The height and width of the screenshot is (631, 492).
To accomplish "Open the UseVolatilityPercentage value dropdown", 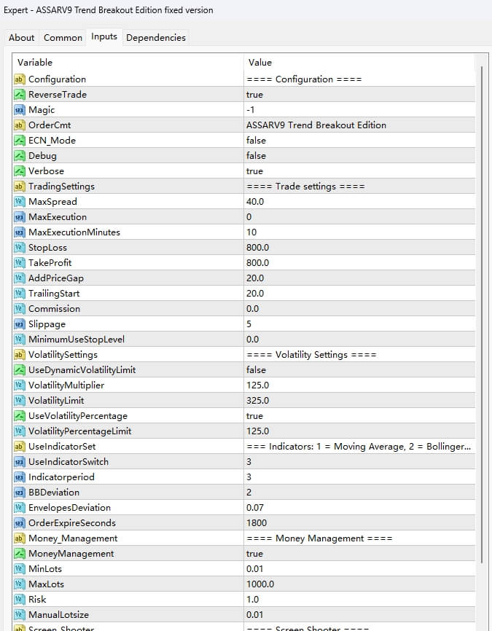I will (x=359, y=416).
